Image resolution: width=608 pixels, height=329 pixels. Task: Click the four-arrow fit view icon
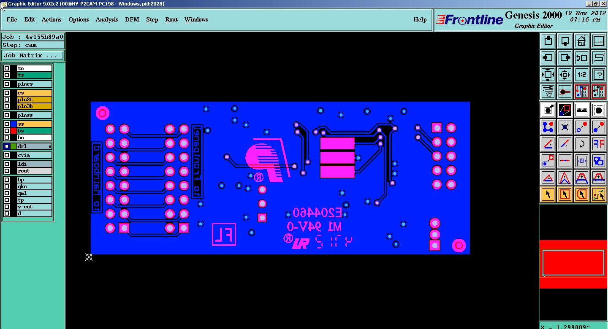[x=548, y=75]
